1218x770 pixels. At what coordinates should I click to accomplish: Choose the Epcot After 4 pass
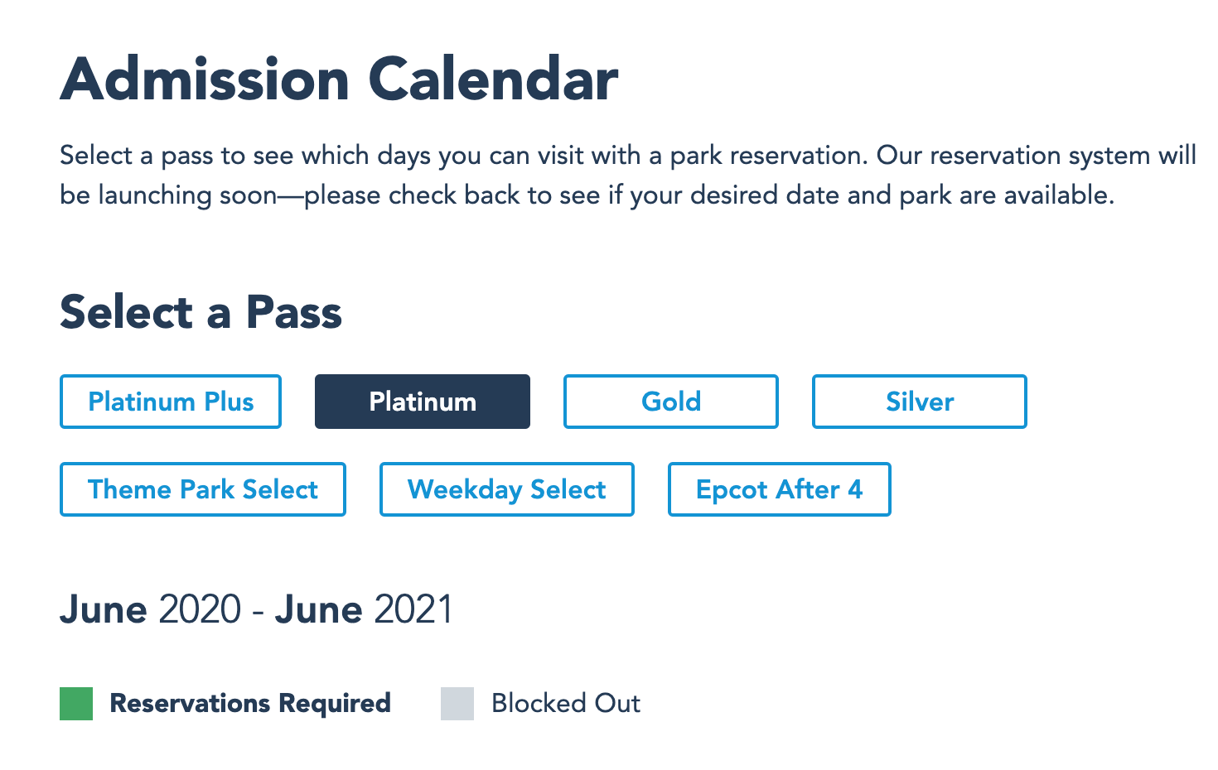pos(780,489)
